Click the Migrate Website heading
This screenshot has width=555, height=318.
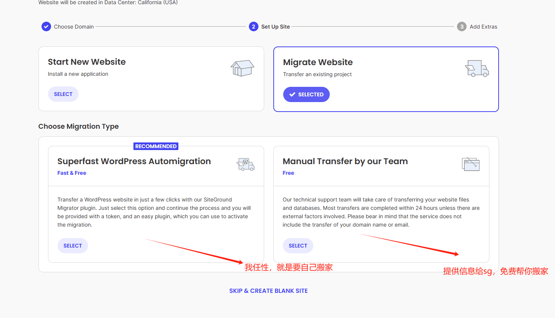(x=318, y=62)
